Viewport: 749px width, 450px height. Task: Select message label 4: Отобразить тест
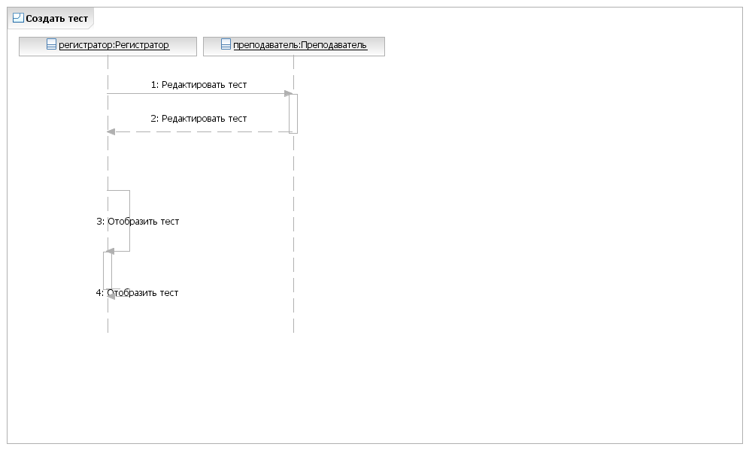(x=137, y=293)
